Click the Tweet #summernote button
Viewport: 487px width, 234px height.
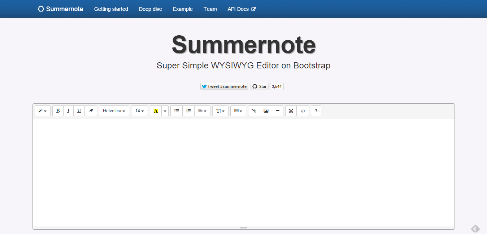click(x=224, y=86)
